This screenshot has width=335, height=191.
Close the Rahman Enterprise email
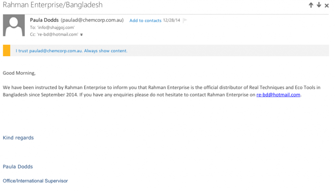coord(327,6)
